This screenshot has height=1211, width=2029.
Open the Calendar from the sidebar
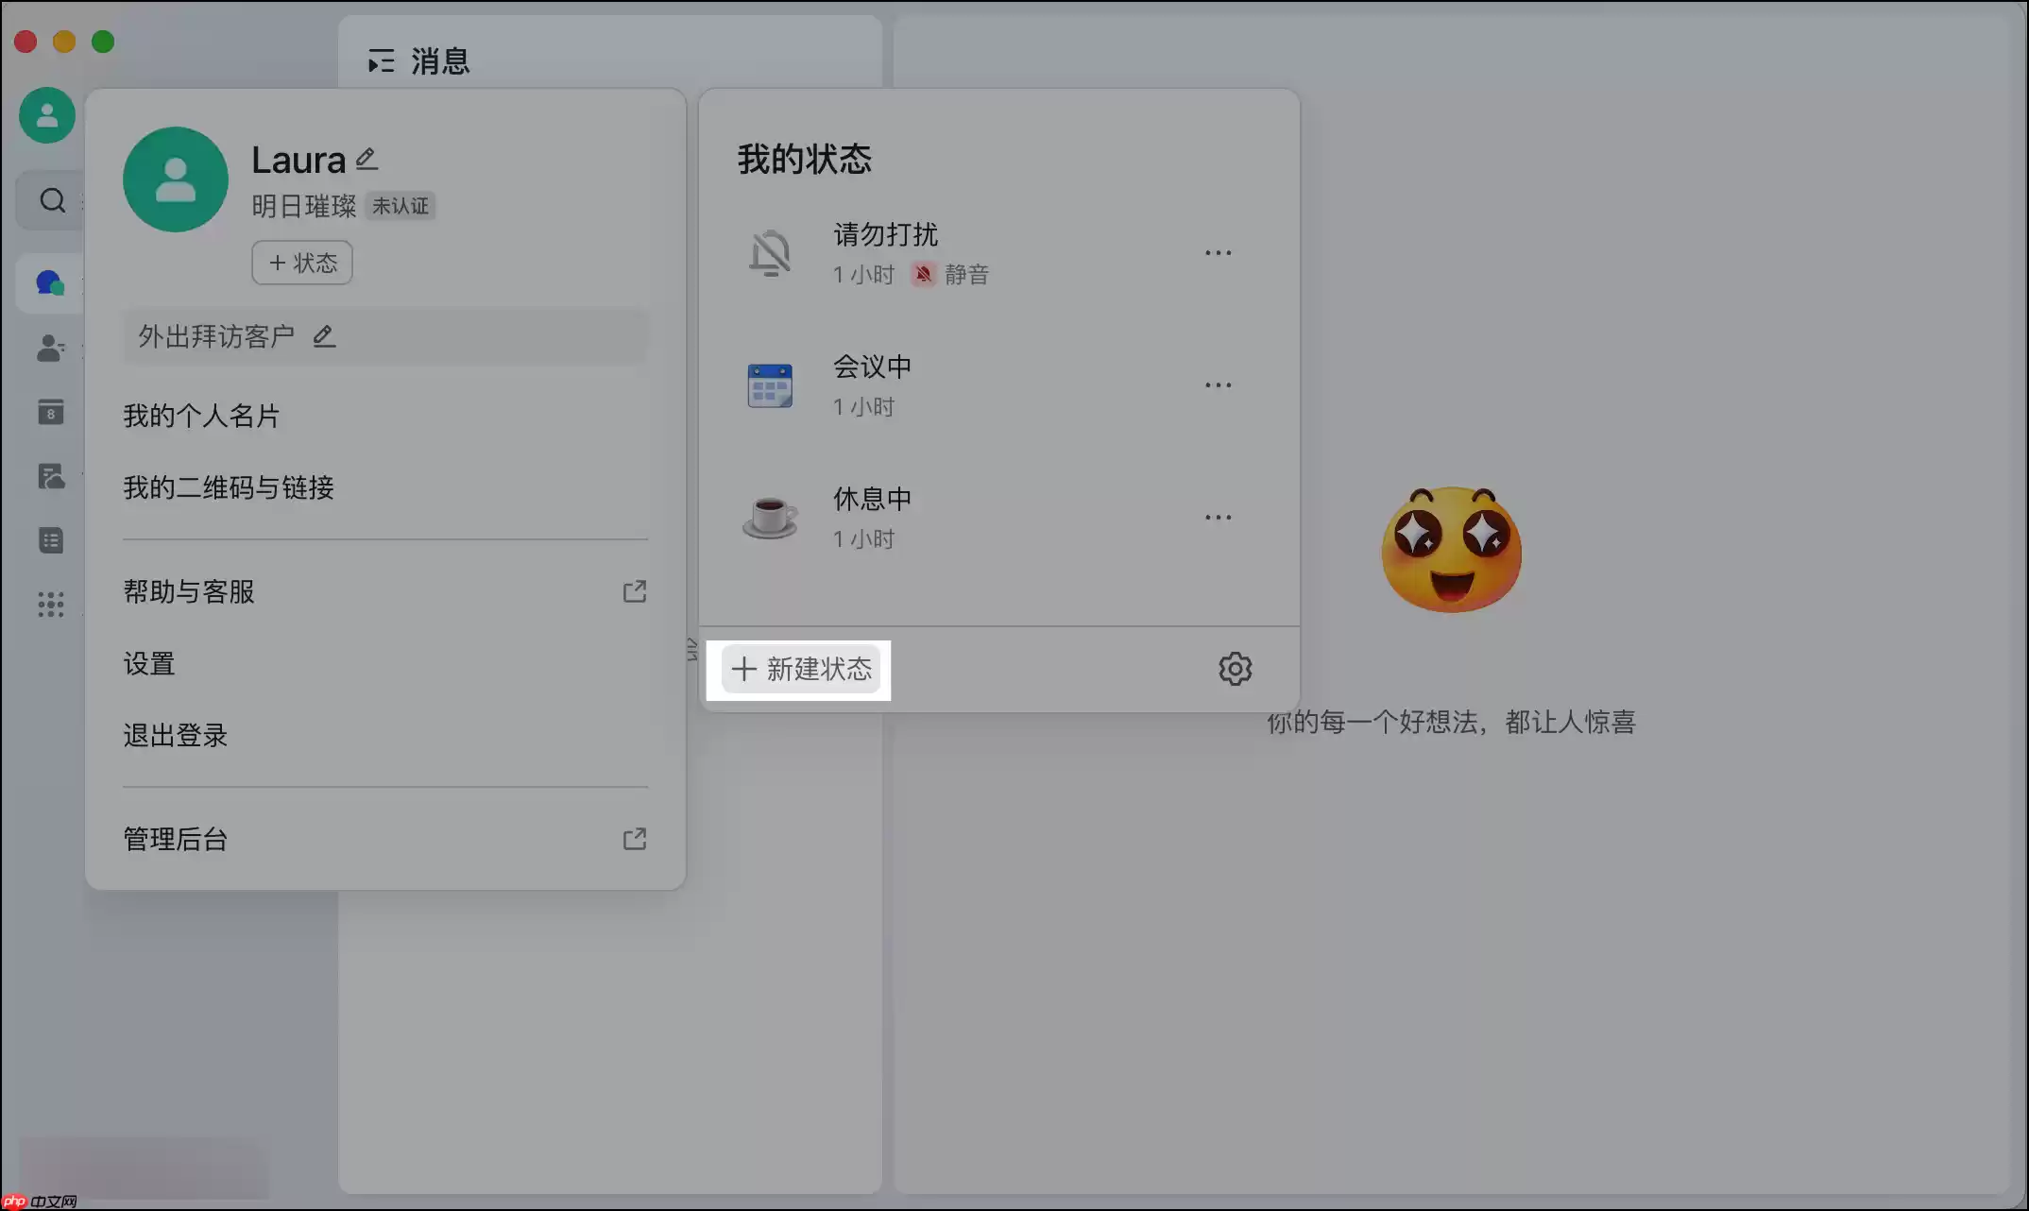50,412
